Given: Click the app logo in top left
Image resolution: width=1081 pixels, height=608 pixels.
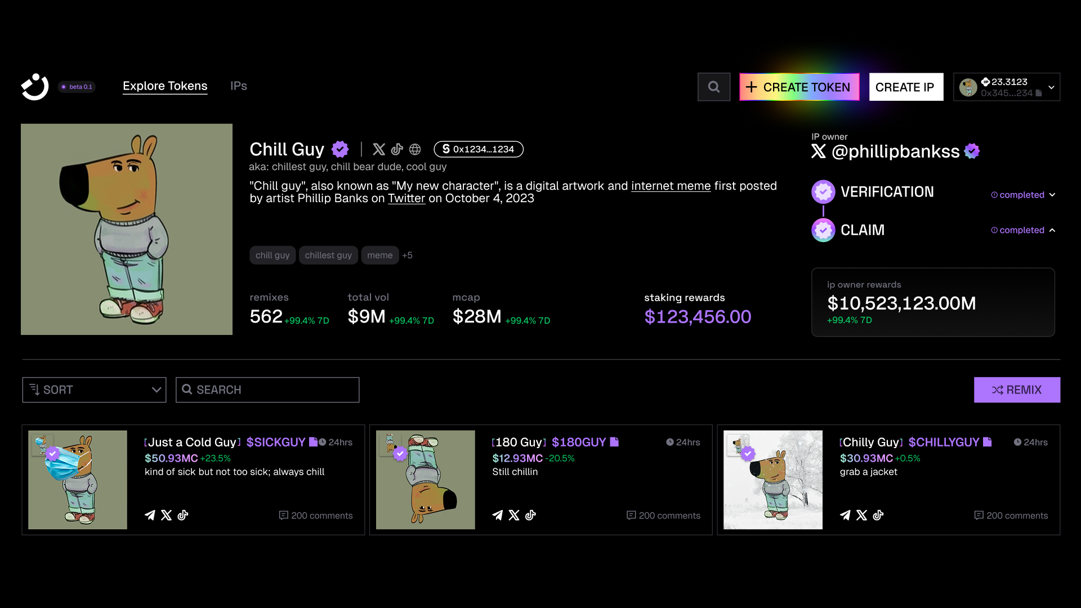Looking at the screenshot, I should click(x=35, y=87).
